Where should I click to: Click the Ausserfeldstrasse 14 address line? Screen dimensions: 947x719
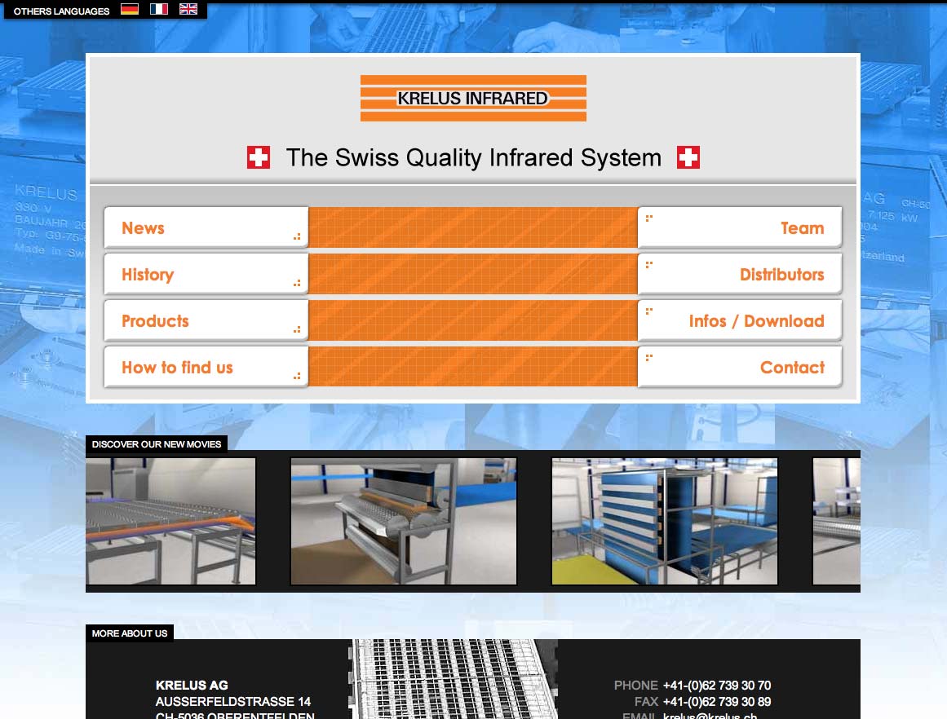pos(233,702)
